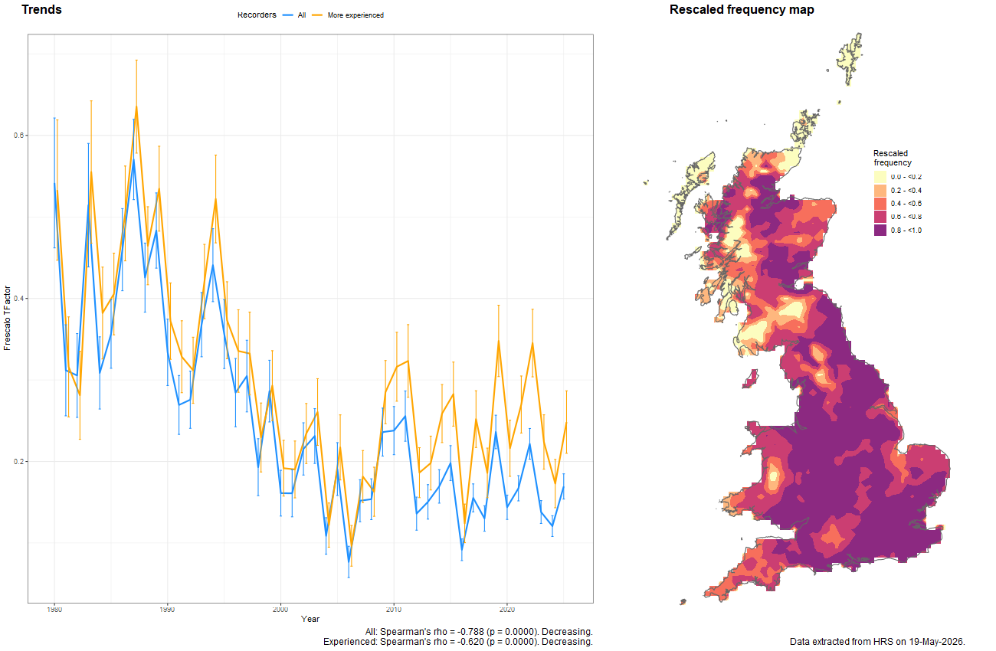Click the 0.2 y-axis tick label
The image size is (996, 651).
click(x=18, y=462)
